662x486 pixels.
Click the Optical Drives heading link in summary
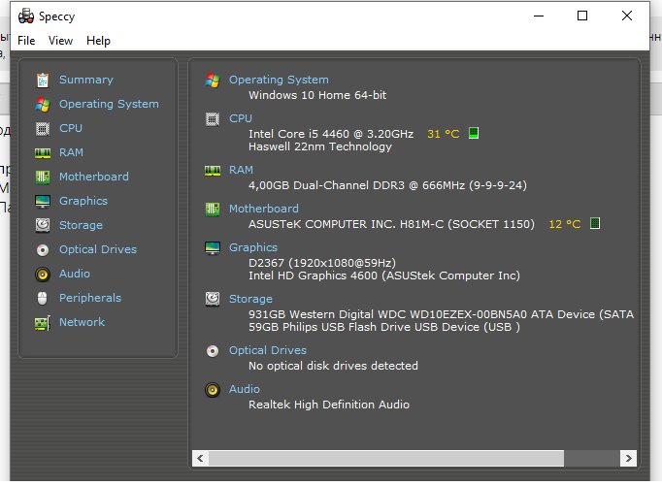pos(268,350)
